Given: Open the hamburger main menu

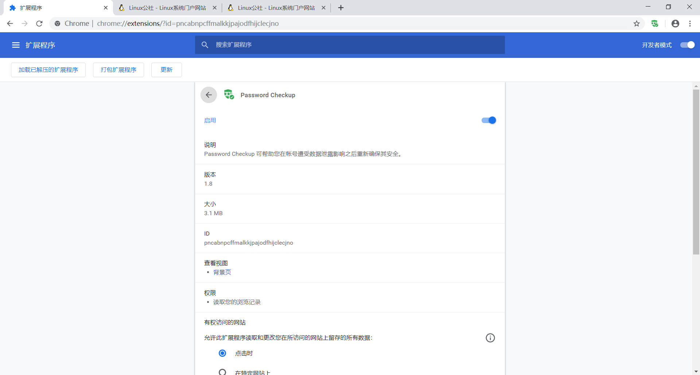Looking at the screenshot, I should pyautogui.click(x=16, y=45).
